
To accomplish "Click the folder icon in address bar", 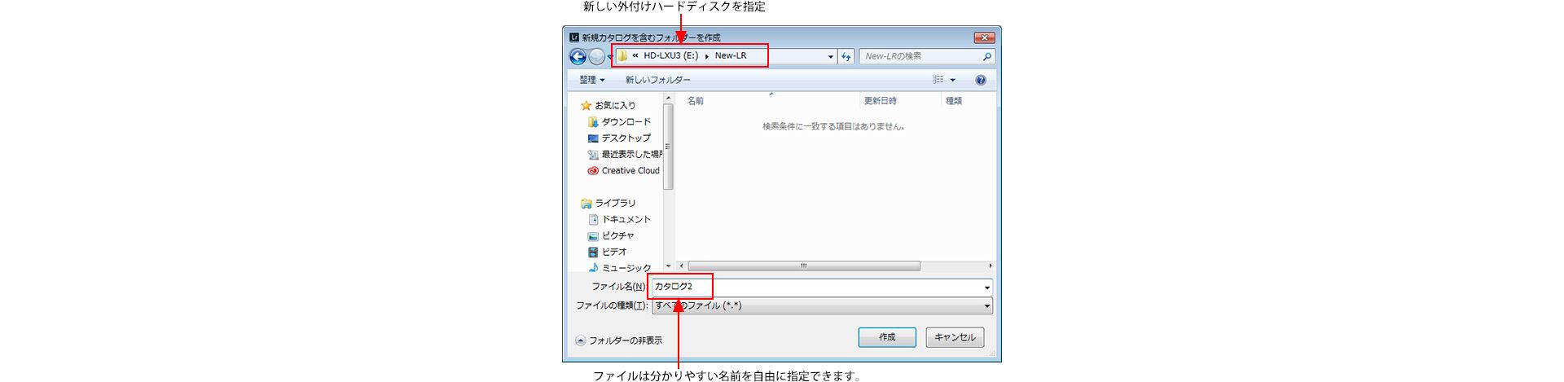I will (622, 56).
